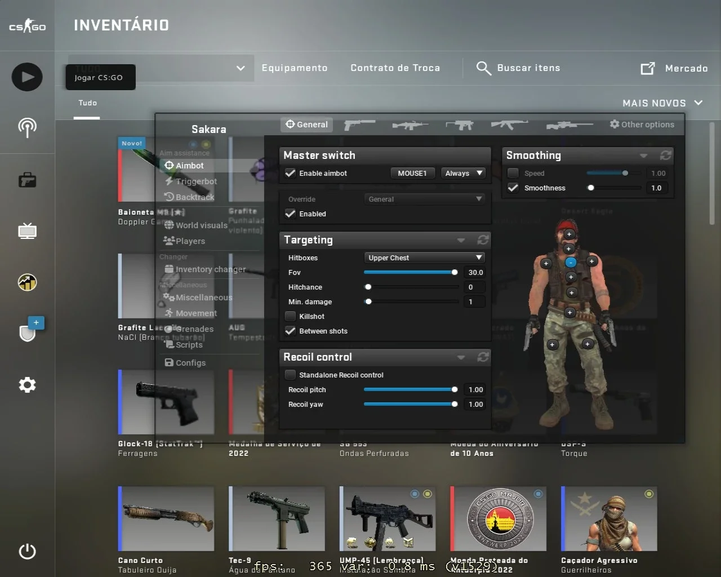Open the Hitboxes Upper Chest dropdown
This screenshot has width=721, height=577.
pos(425,258)
